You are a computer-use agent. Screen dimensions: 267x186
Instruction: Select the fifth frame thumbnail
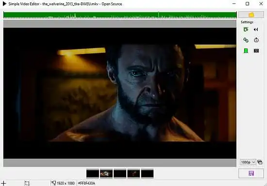[x=147, y=173]
